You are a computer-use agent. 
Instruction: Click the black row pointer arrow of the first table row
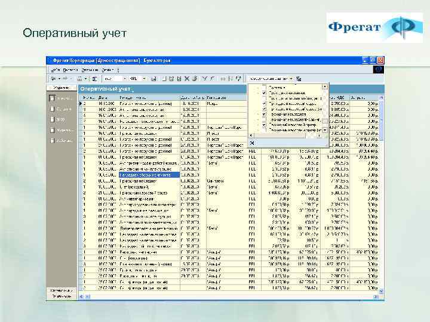point(81,104)
